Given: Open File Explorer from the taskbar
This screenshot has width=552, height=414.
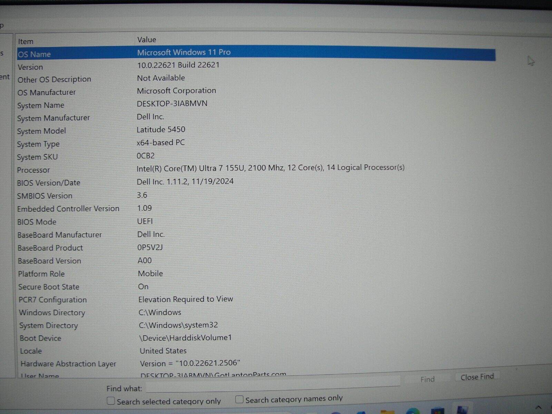Looking at the screenshot, I should [387, 412].
